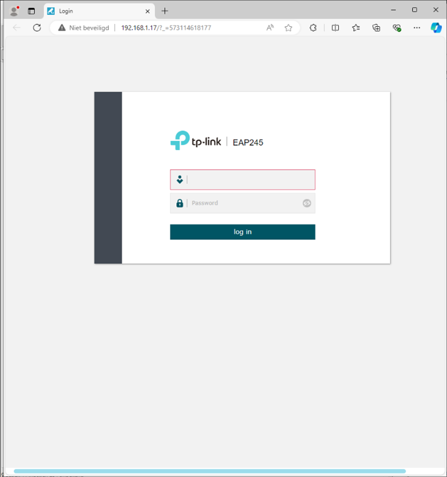Click the log in button

coord(242,232)
